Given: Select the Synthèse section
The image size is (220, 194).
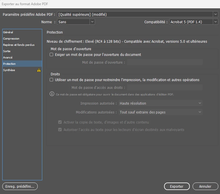Looking at the screenshot, I should pyautogui.click(x=22, y=70).
